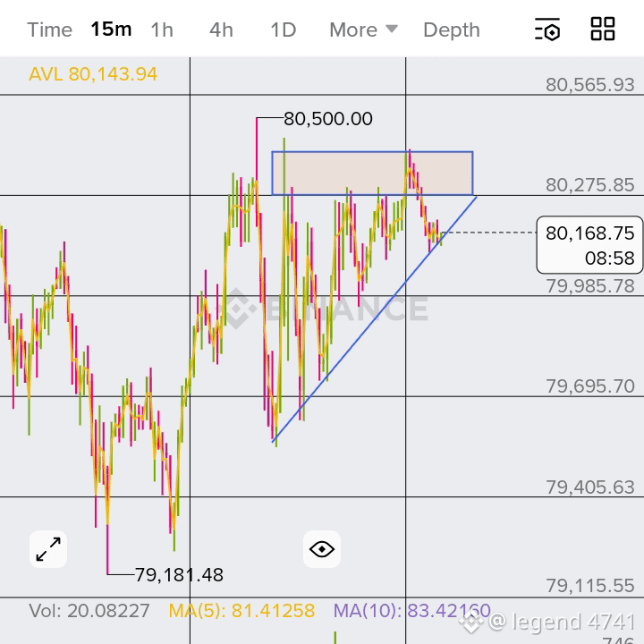Open the Depth chart view
The width and height of the screenshot is (644, 644).
coord(452,30)
